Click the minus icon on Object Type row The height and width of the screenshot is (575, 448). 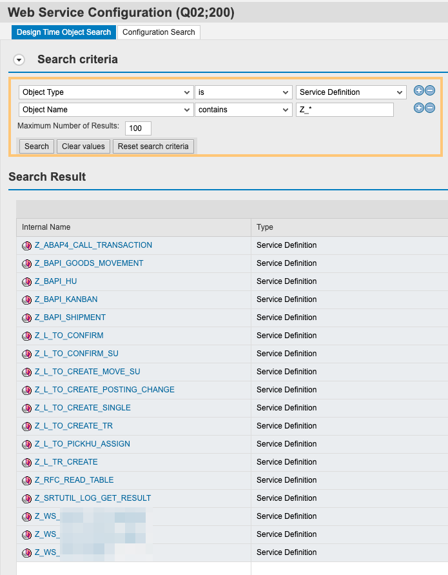click(430, 91)
